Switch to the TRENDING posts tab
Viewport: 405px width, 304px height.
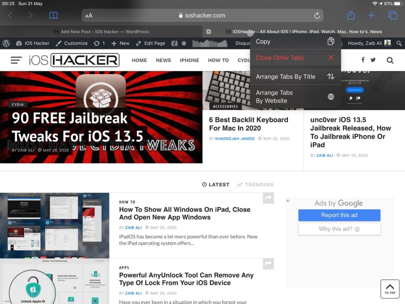coord(255,184)
